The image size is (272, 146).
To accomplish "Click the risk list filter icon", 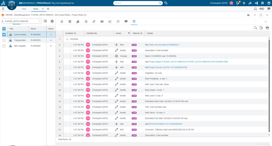I will 45,21.
